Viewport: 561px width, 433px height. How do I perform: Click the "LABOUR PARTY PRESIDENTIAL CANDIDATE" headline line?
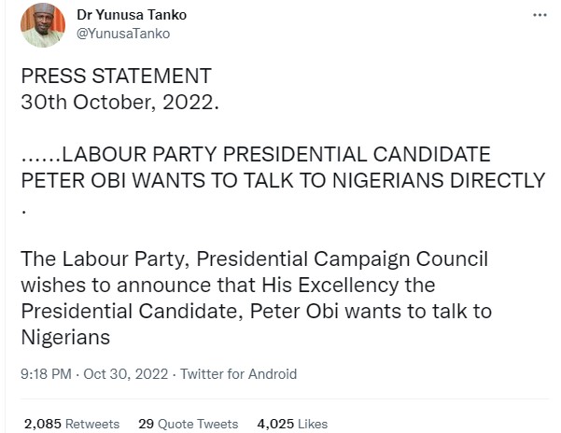(256, 154)
